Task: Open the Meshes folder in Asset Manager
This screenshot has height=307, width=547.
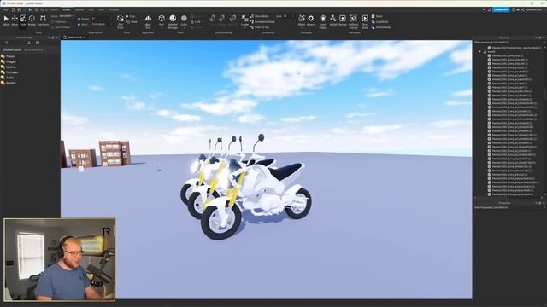Action: (9, 67)
